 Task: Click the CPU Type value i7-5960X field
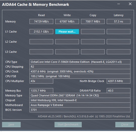pos(80,62)
